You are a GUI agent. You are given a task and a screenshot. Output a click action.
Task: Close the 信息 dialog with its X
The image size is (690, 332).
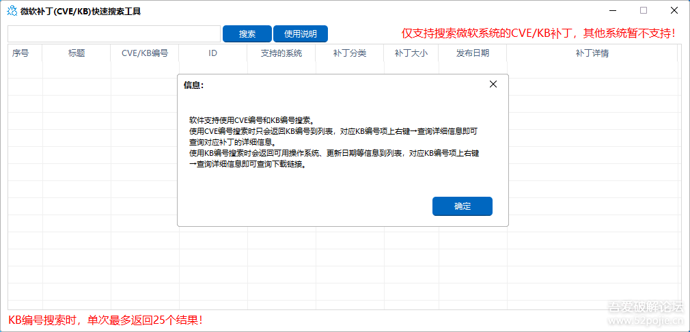(x=493, y=85)
